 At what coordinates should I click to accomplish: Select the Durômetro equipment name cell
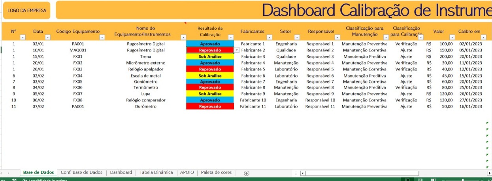(145, 107)
